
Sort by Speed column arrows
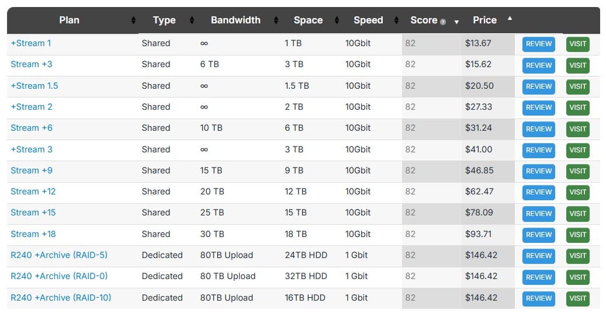coord(396,20)
